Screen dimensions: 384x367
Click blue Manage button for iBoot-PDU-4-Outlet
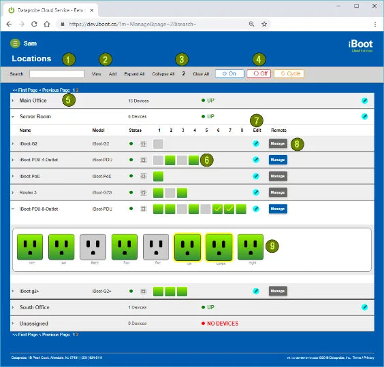pos(278,160)
